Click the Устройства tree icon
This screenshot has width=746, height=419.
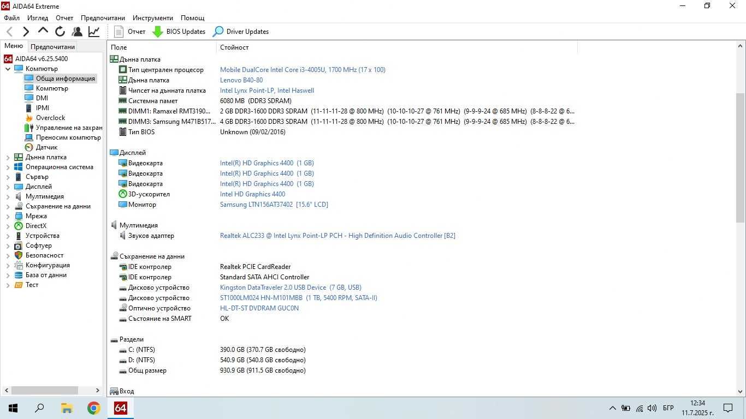pyautogui.click(x=19, y=236)
